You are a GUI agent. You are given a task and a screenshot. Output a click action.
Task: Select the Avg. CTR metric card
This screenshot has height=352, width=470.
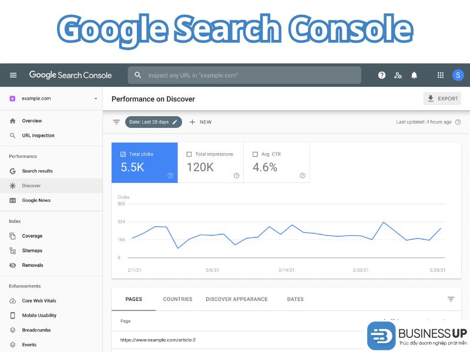(277, 163)
